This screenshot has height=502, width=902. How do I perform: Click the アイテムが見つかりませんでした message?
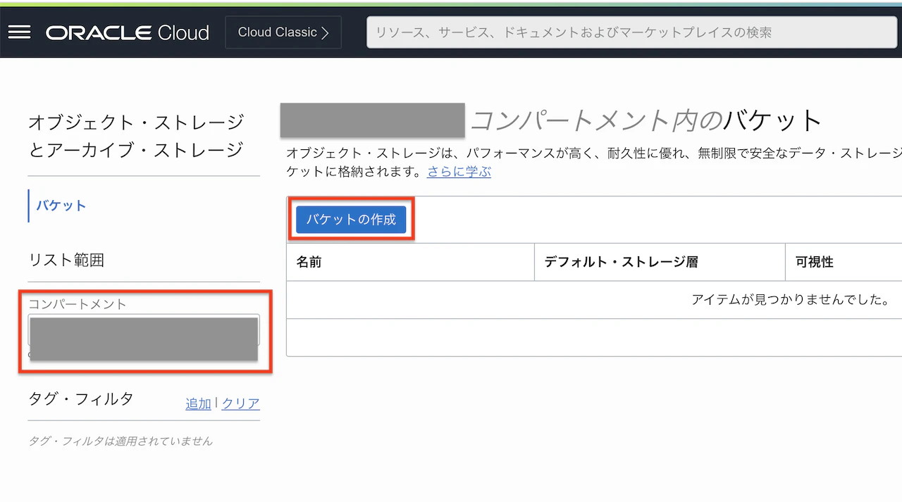790,300
